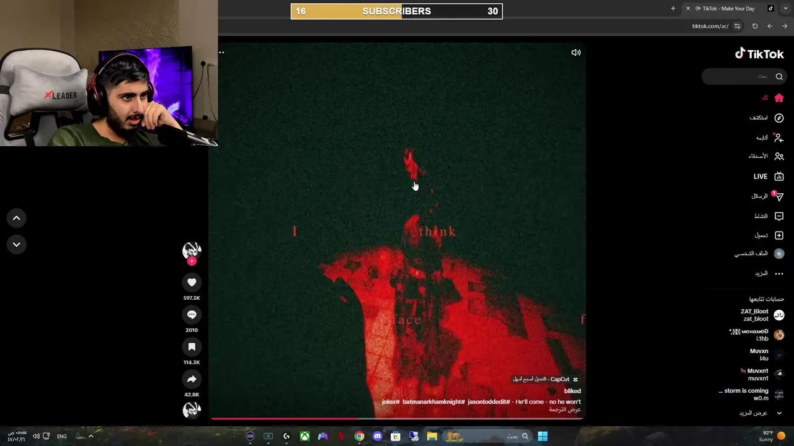Open the weather widget showing 92°F Sunny
794x446 pixels.
coord(772,436)
